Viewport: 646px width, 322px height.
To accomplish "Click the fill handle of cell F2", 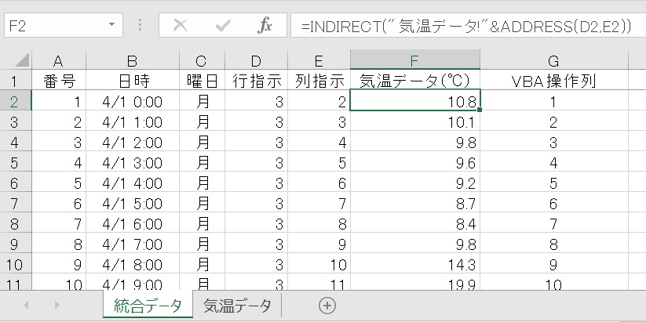I will click(x=480, y=110).
